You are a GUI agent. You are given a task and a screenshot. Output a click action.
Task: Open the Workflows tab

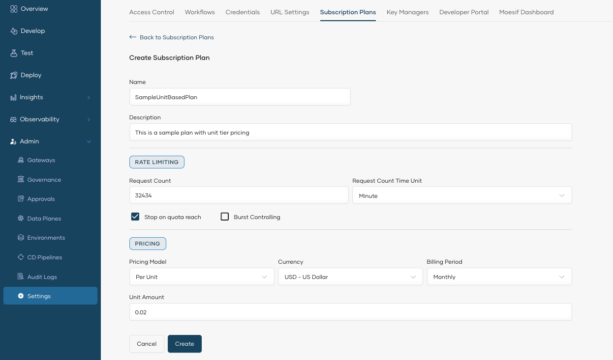click(200, 12)
